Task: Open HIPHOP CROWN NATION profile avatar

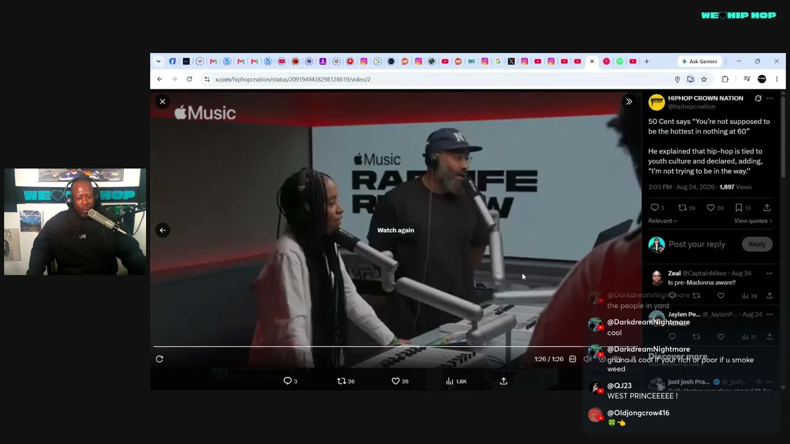Action: pyautogui.click(x=657, y=102)
